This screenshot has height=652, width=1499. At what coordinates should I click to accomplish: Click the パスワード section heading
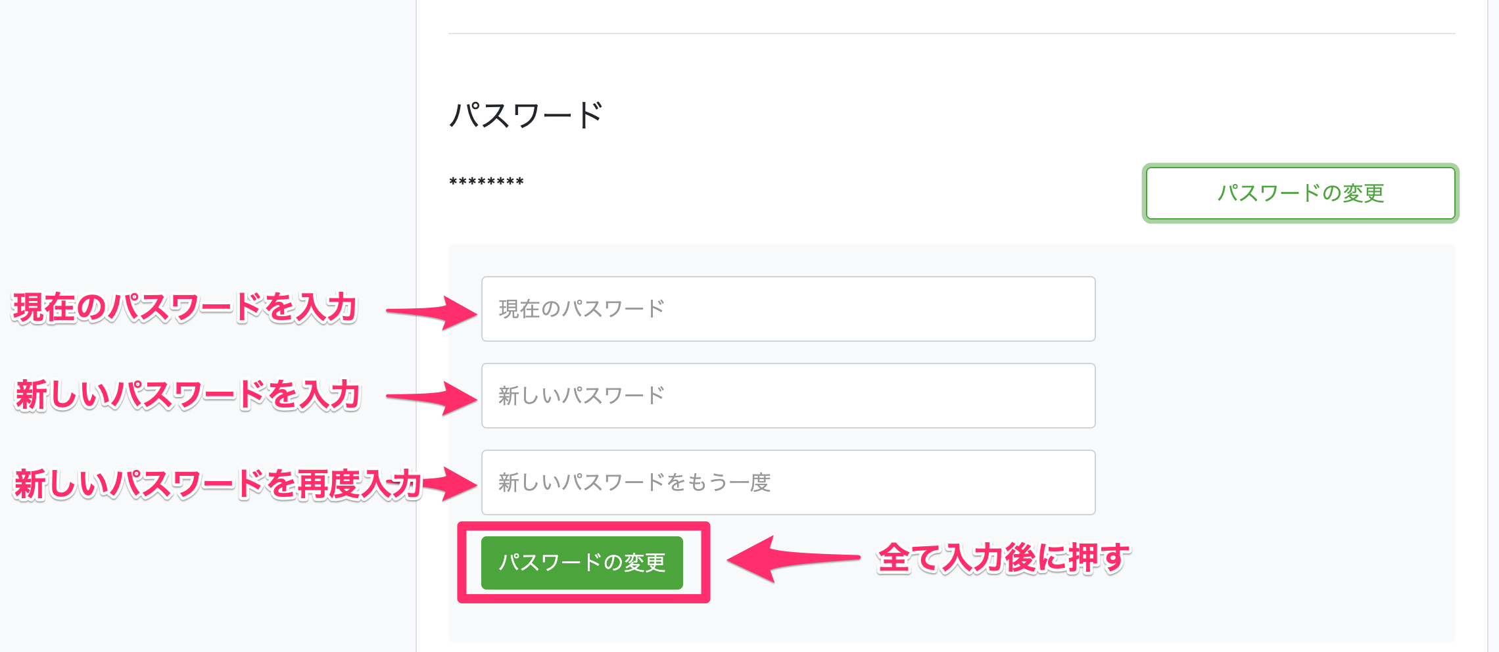pyautogui.click(x=526, y=116)
